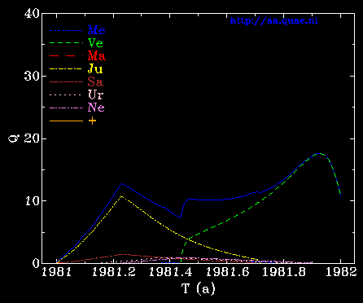Click the highest peak of the blue curve
Image resolution: width=363 pixels, height=303 pixels.
click(x=320, y=153)
